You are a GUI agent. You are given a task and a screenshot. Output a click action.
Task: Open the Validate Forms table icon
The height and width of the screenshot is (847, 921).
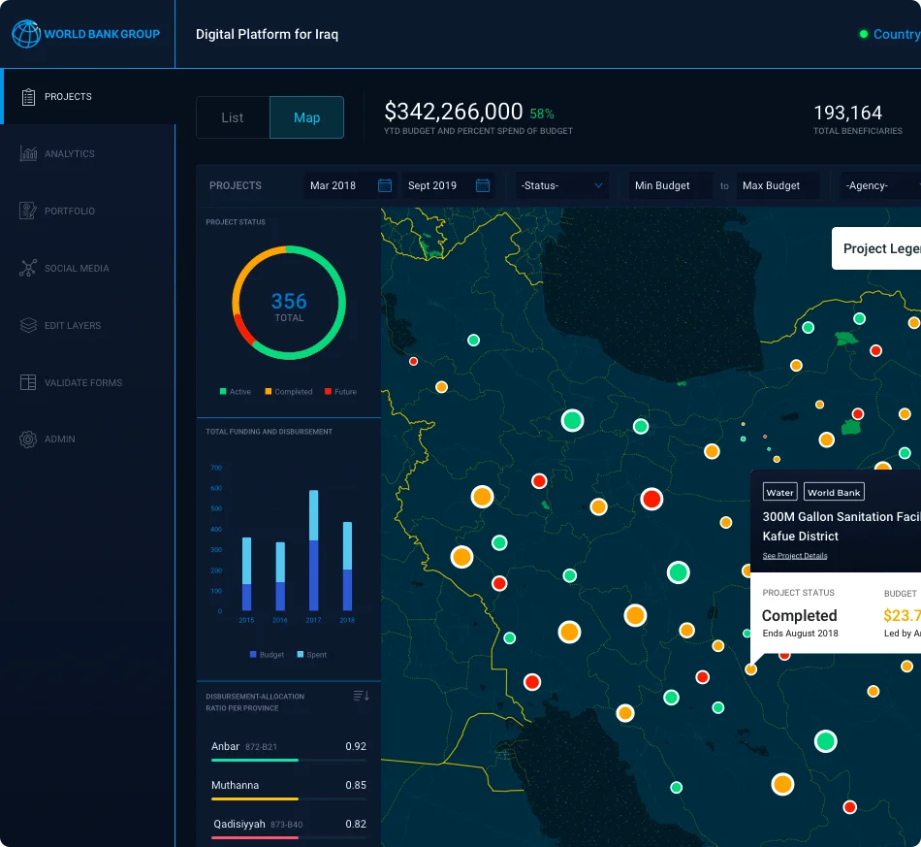[x=28, y=382]
